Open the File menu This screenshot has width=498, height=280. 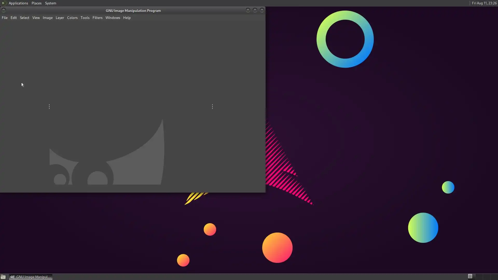5,18
